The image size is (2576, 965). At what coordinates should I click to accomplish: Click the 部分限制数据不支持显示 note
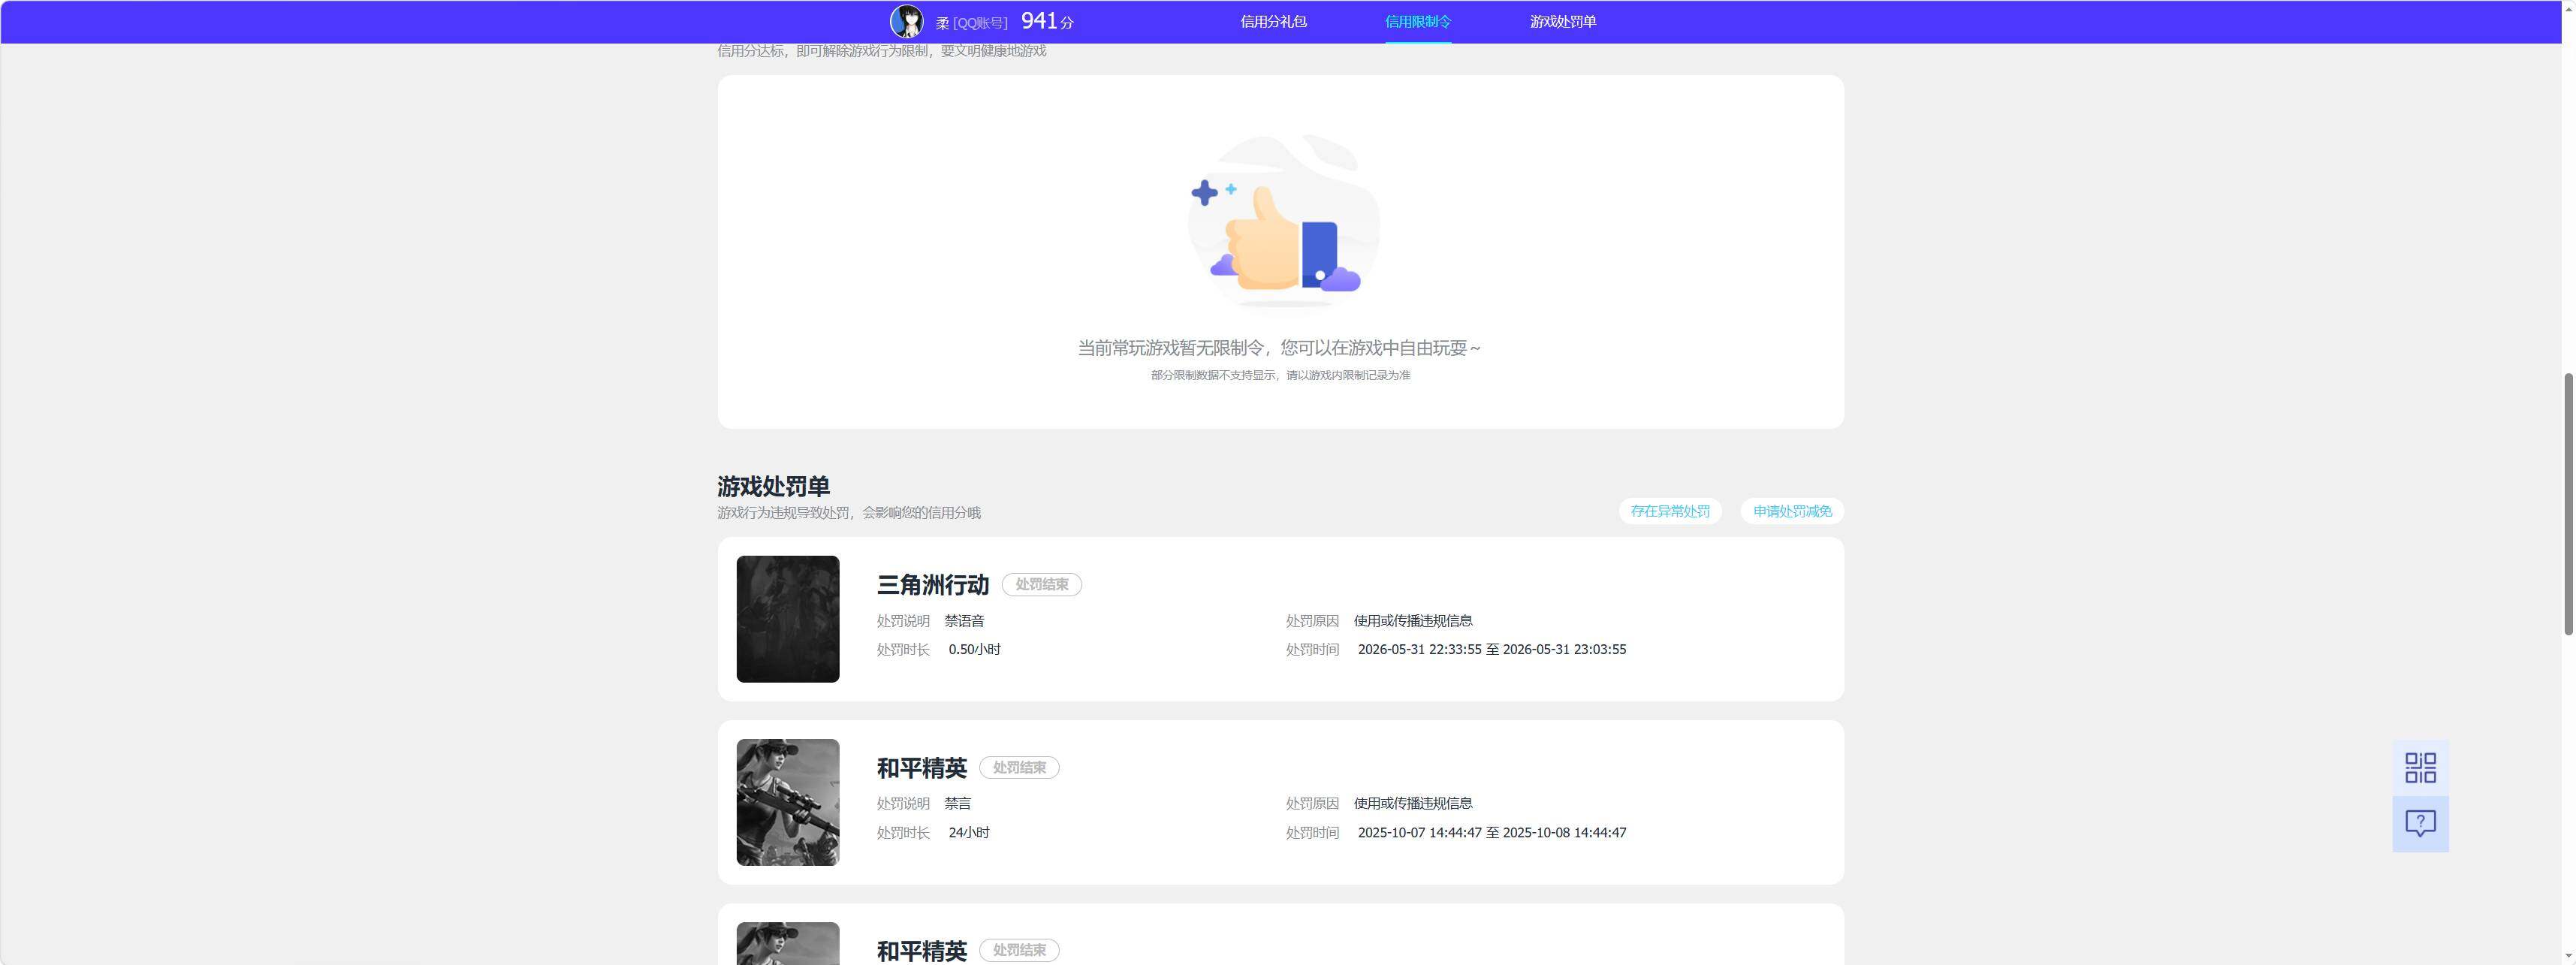click(x=1280, y=375)
